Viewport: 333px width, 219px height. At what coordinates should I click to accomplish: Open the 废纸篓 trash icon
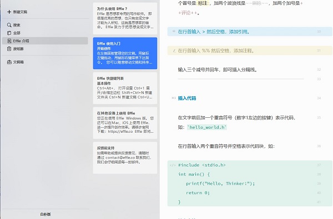tap(9, 49)
